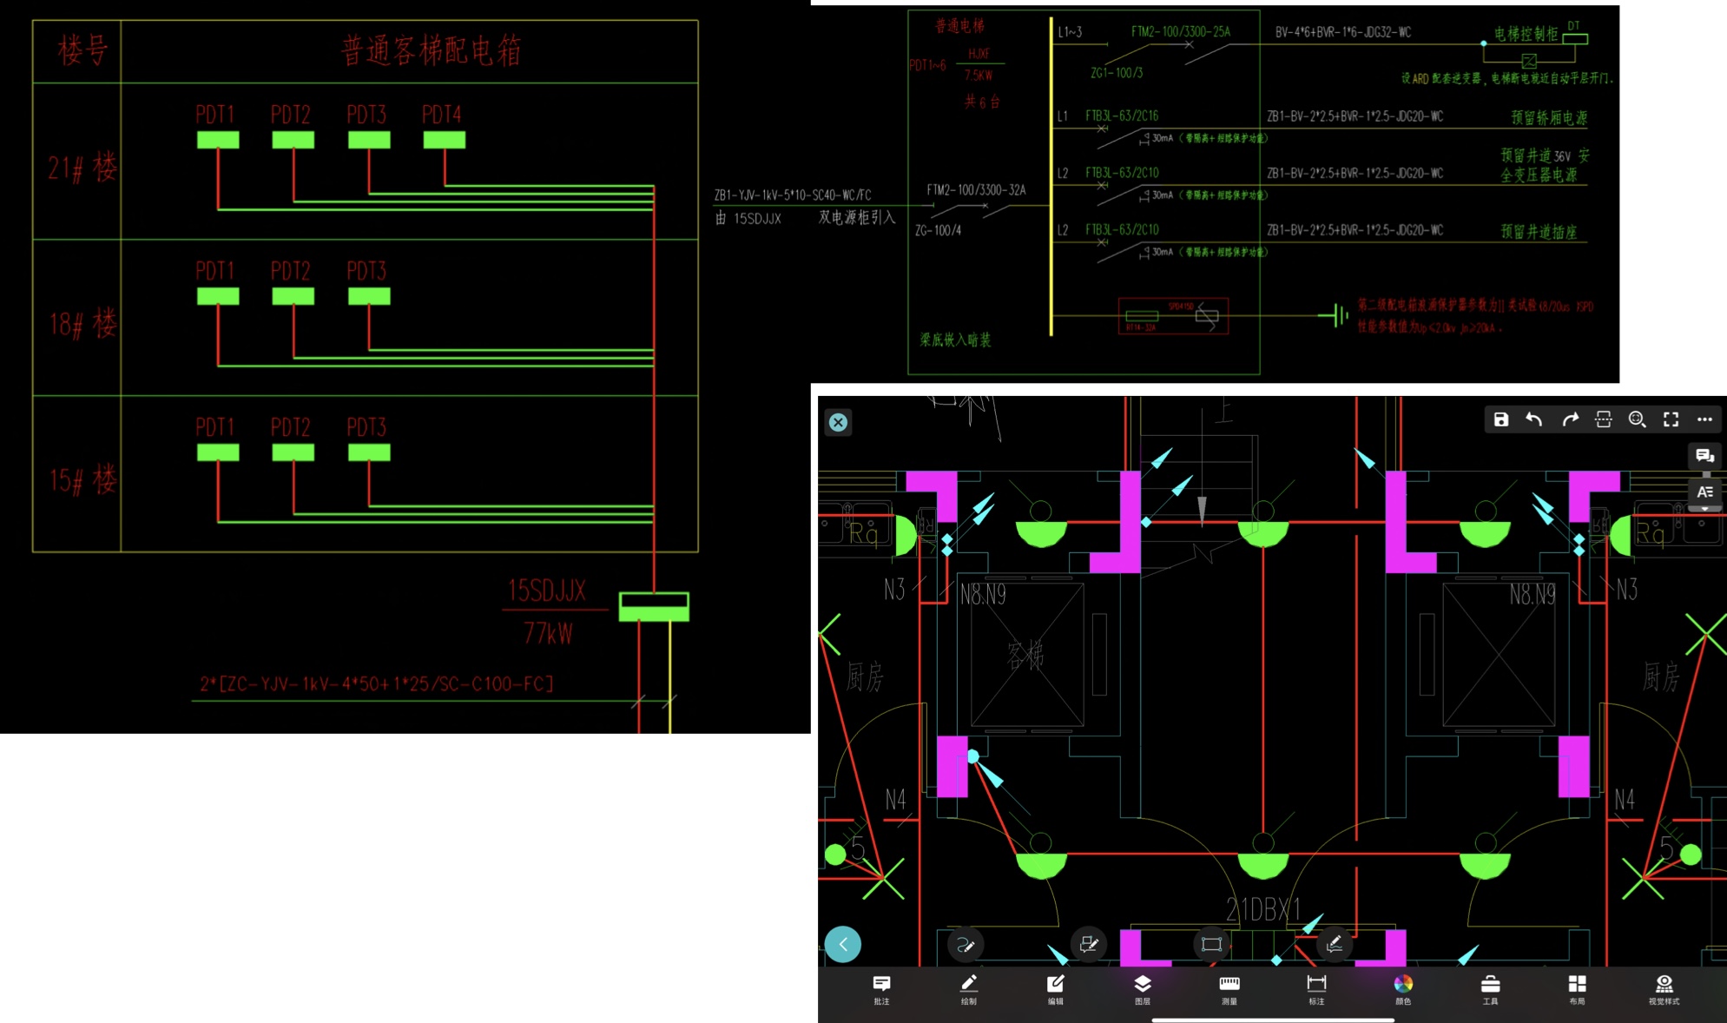Open the zoom extents magnifier tool

pos(1637,419)
